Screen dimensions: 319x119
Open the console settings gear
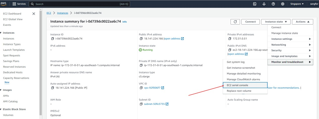(283, 4)
